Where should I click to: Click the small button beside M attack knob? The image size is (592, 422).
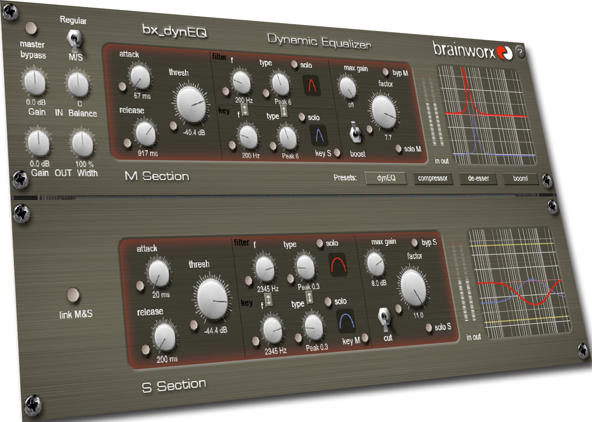click(122, 86)
